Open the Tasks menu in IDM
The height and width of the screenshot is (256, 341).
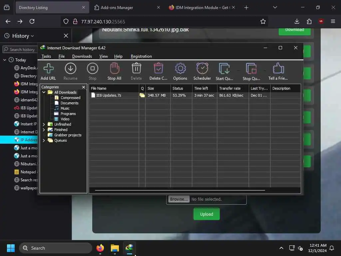click(x=46, y=56)
